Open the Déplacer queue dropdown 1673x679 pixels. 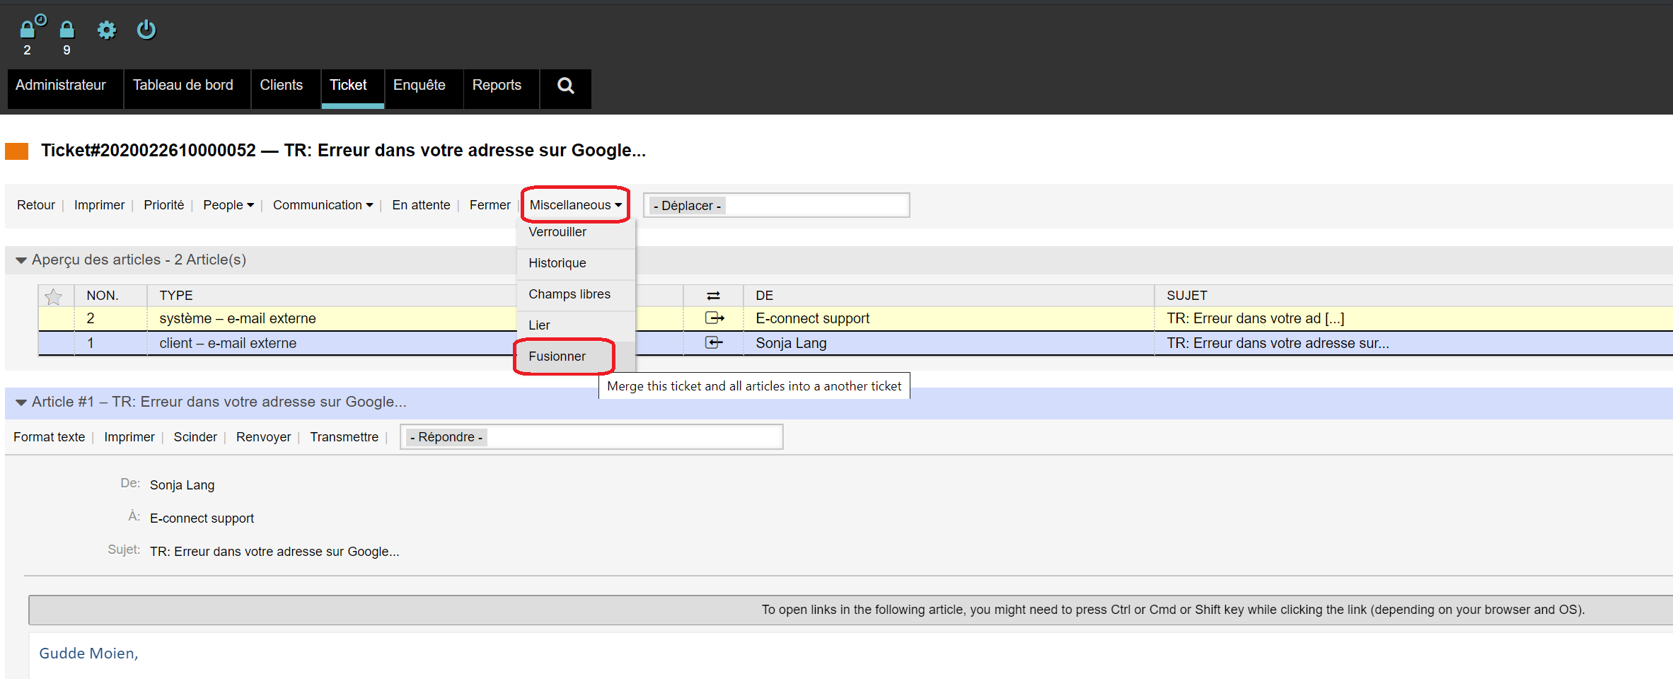(x=776, y=206)
